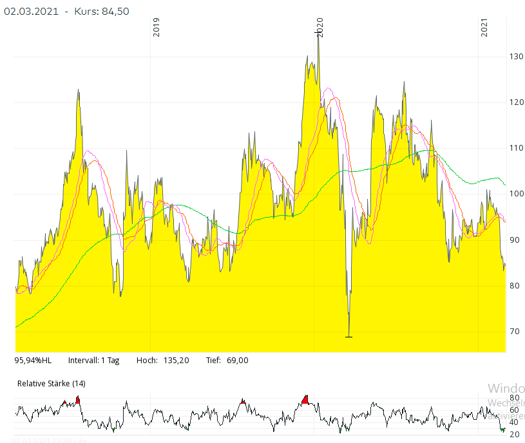Click the 100 price axis label
525x443 pixels.
516,194
